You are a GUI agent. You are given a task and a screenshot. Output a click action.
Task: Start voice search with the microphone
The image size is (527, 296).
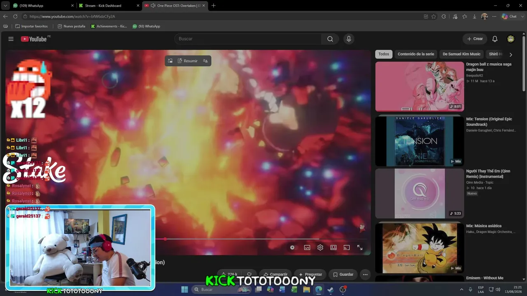pyautogui.click(x=349, y=39)
